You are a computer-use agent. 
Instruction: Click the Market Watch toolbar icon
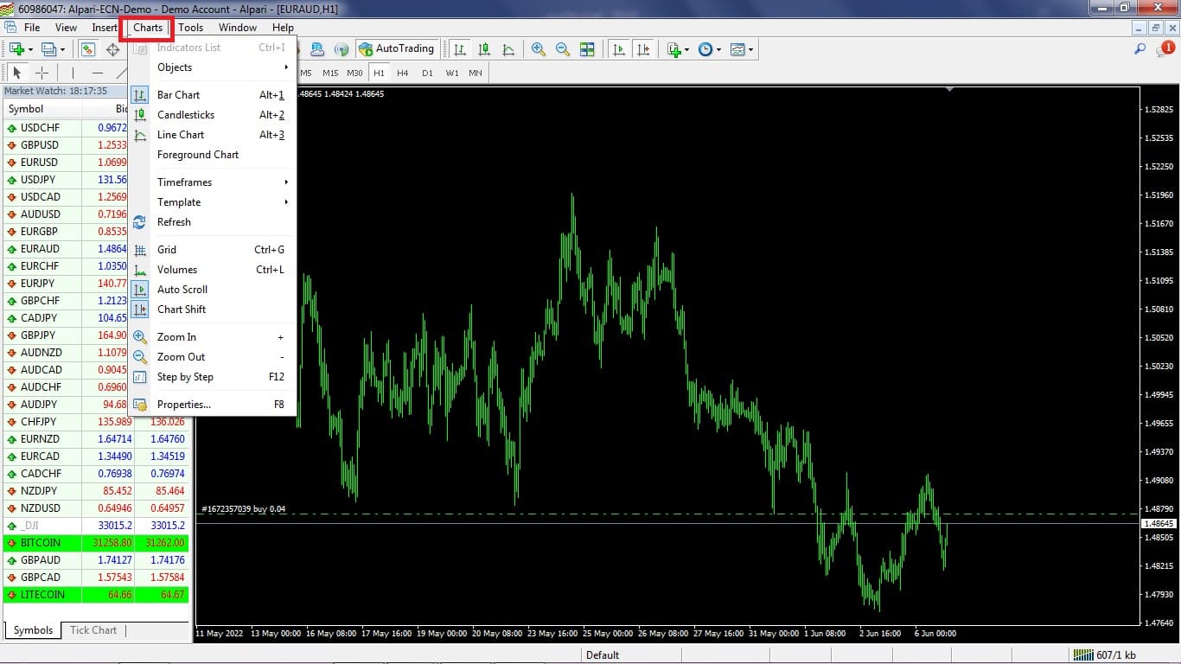coord(87,49)
